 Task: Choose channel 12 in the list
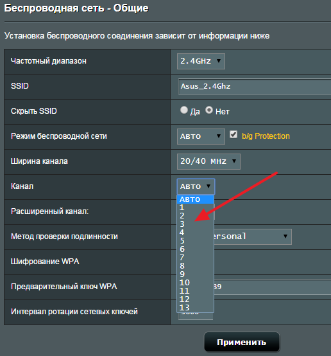click(195, 299)
